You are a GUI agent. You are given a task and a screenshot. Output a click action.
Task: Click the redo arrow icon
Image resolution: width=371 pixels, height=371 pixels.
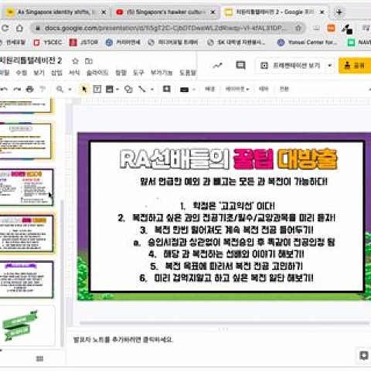point(17,90)
